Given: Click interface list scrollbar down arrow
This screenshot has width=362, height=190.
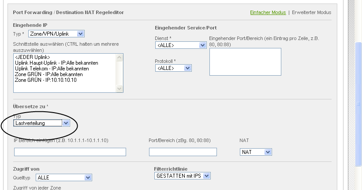Looking at the screenshot, I should click(x=119, y=89).
